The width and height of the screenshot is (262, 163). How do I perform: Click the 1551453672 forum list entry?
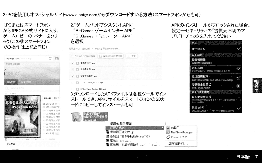pos(53,107)
